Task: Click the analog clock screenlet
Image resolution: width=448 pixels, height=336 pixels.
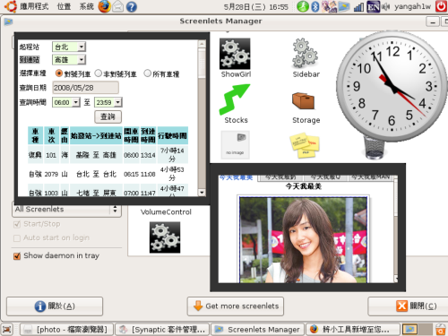Action: (392, 86)
